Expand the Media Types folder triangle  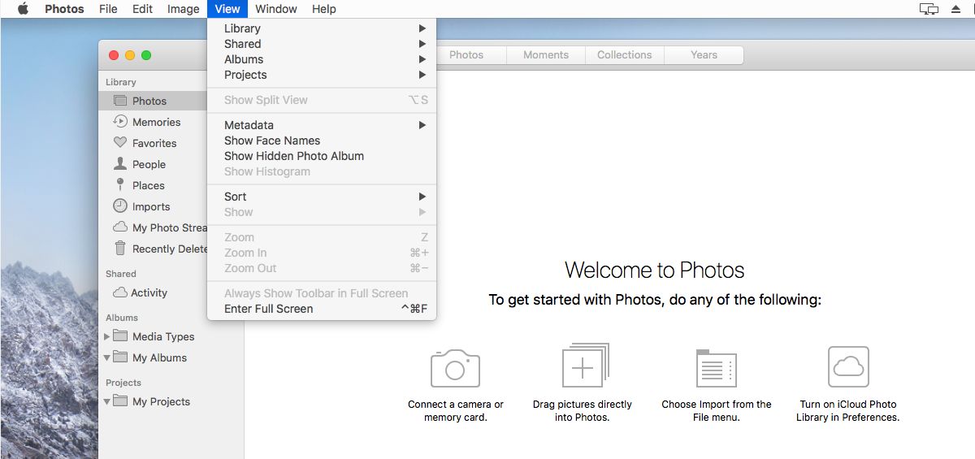106,336
